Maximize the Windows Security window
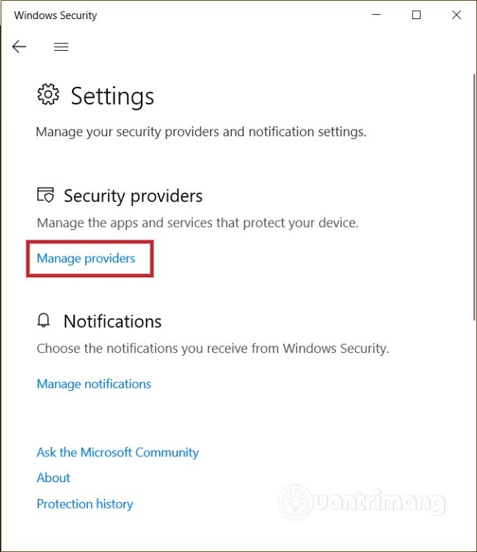Viewport: 477px width, 552px height. [416, 15]
